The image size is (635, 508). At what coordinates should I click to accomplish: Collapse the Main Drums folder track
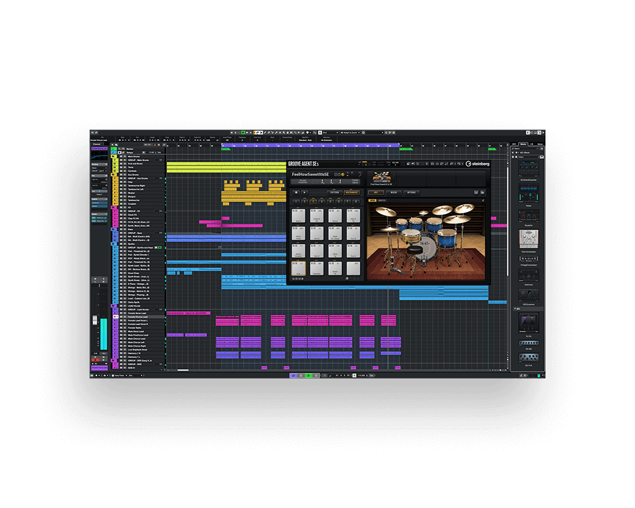114,156
